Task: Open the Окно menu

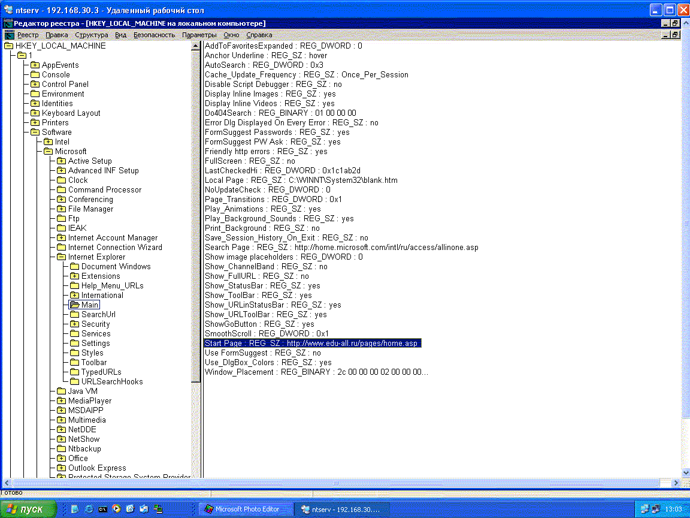Action: (231, 35)
